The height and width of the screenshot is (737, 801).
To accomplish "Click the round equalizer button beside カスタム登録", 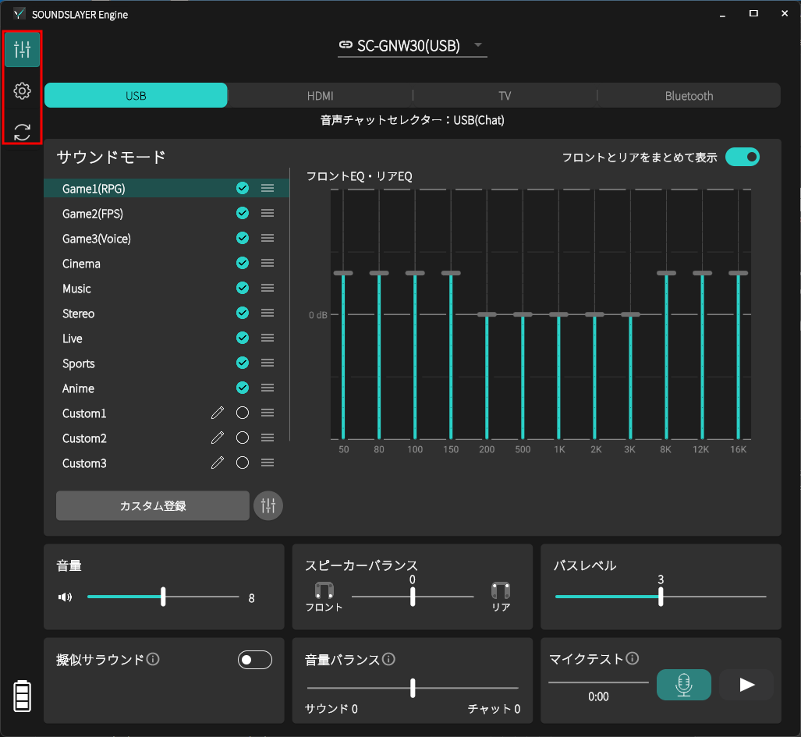I will pos(268,505).
